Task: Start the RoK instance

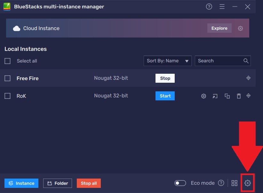Action: tap(165, 96)
